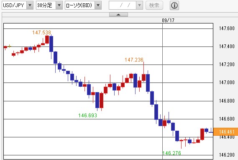
Task: Focus the date input field
Action: 123,5
